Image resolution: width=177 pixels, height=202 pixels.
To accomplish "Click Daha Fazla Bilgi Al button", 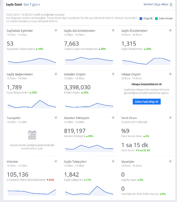I will [146, 102].
